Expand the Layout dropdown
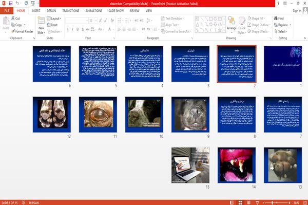Viewport: 308px width, 205px height. pyautogui.click(x=54, y=18)
